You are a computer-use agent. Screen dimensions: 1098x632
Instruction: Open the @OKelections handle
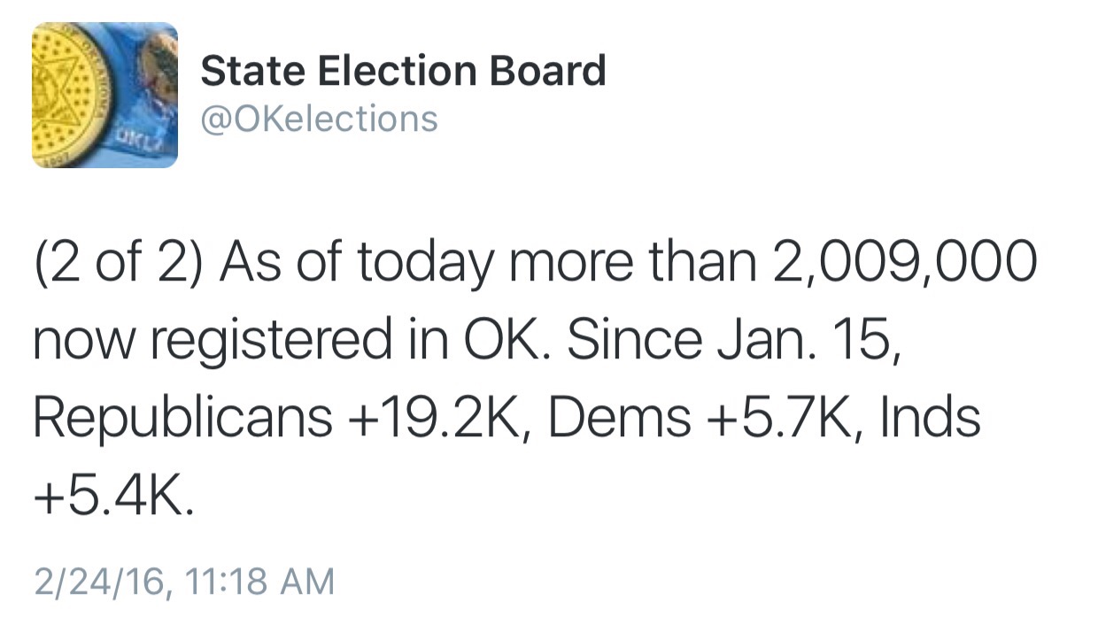pos(319,119)
